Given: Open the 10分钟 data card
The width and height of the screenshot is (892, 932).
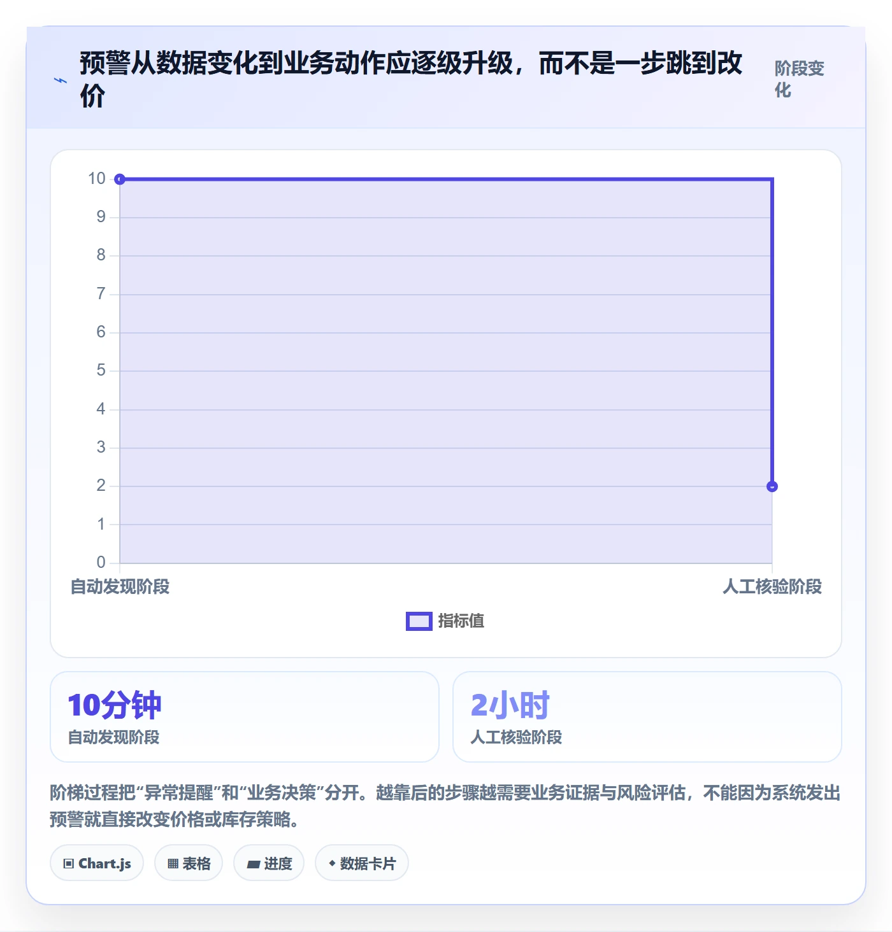Looking at the screenshot, I should (x=245, y=717).
